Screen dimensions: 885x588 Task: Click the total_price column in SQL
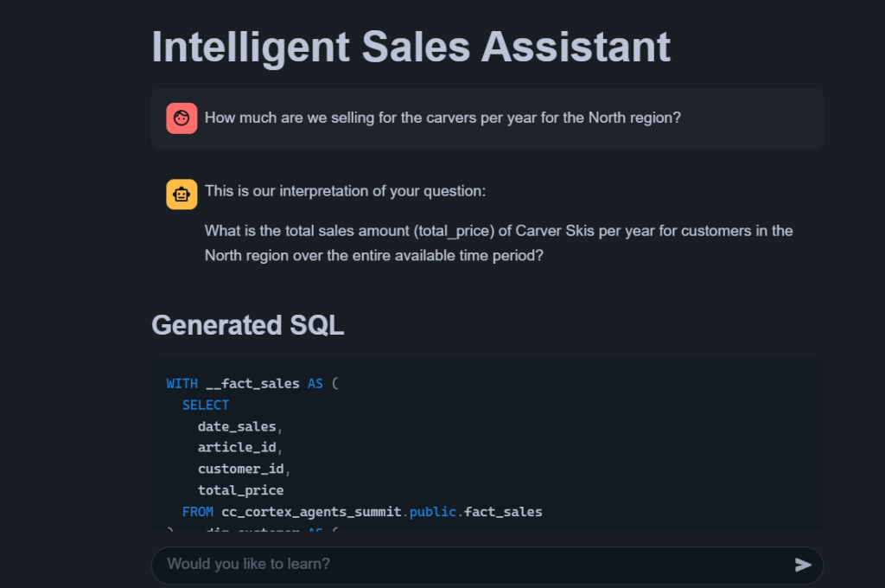pyautogui.click(x=240, y=490)
